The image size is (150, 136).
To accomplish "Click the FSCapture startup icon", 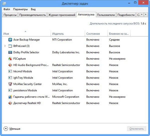I will coord(10,59).
